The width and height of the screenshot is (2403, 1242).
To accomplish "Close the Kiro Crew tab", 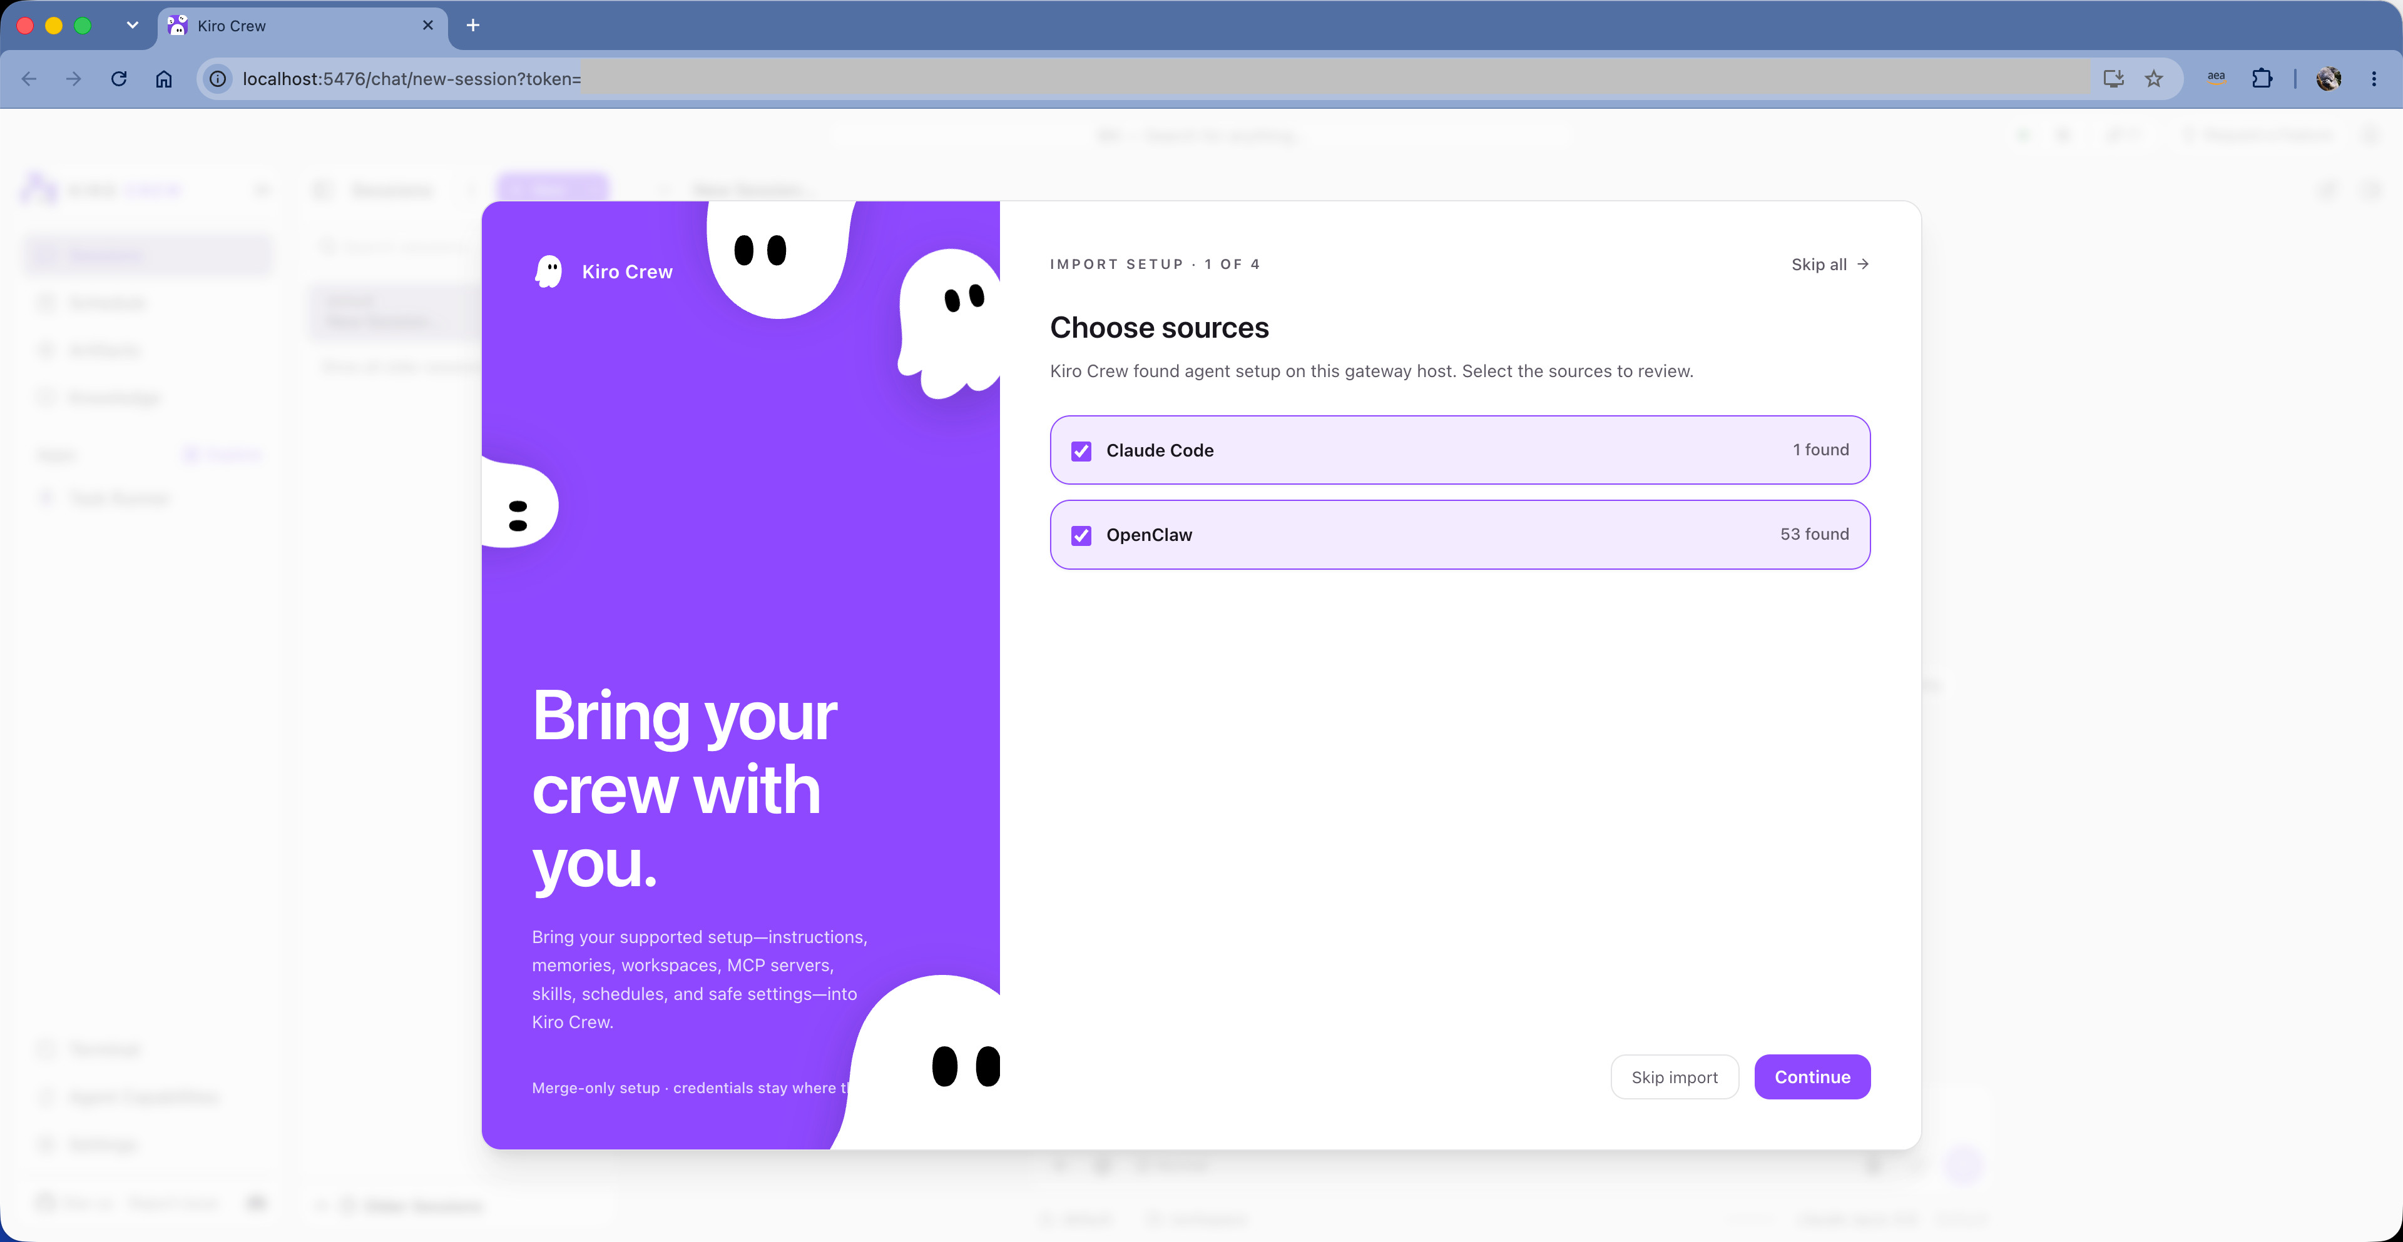I will pyautogui.click(x=428, y=25).
